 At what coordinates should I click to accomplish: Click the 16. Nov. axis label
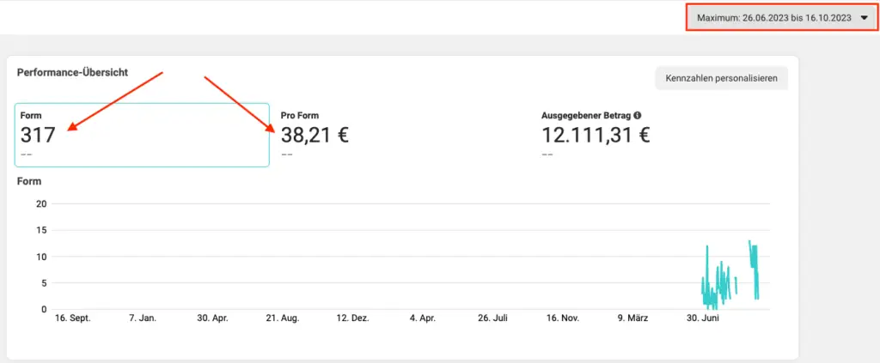[562, 318]
